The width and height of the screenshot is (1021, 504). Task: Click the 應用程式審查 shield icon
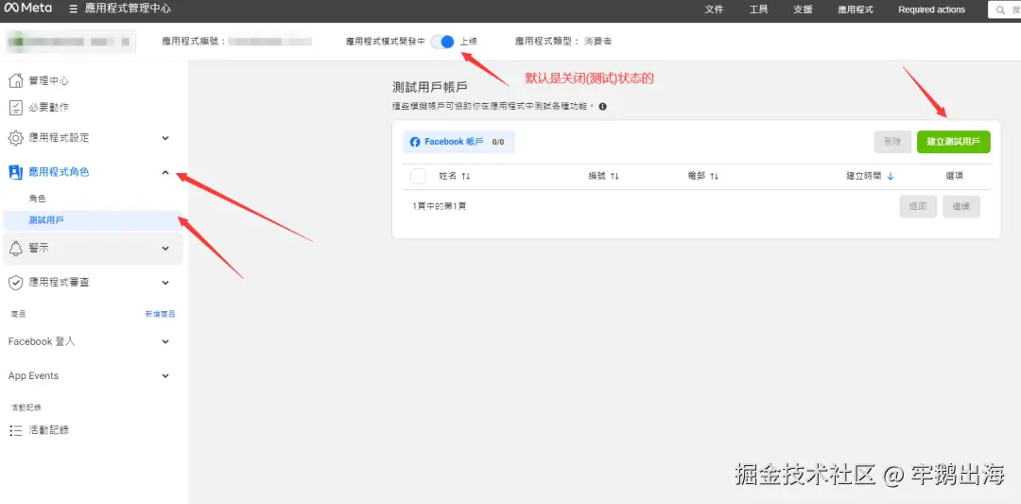click(x=16, y=283)
